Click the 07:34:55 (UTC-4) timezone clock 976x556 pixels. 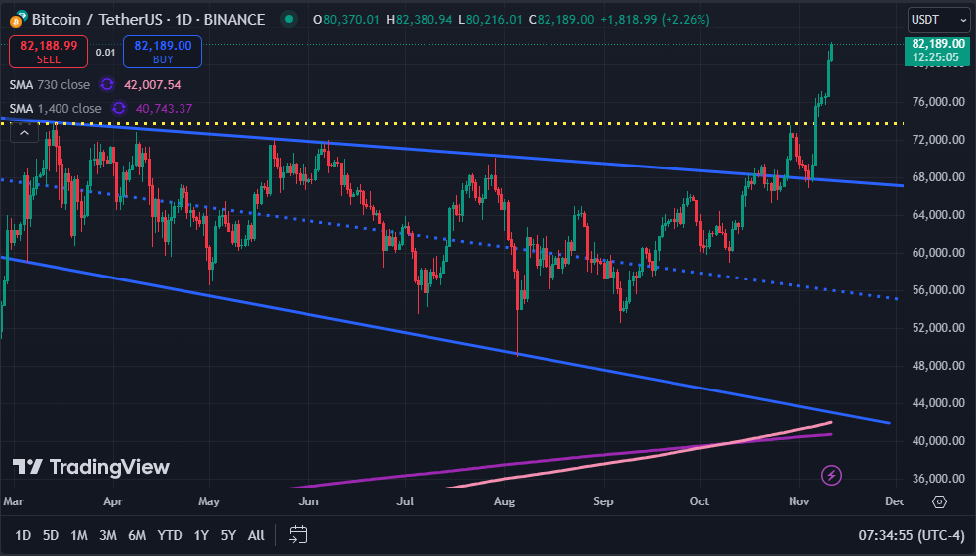[912, 535]
